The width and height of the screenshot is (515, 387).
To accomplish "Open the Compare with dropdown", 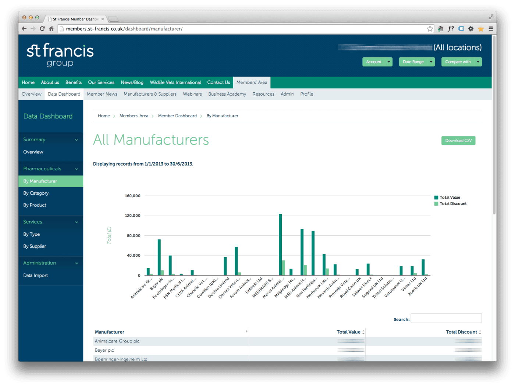I will (462, 62).
